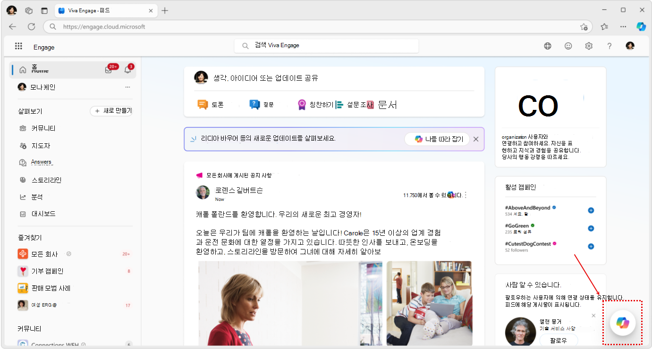Start a 토론 post
652x349 pixels.
(211, 105)
